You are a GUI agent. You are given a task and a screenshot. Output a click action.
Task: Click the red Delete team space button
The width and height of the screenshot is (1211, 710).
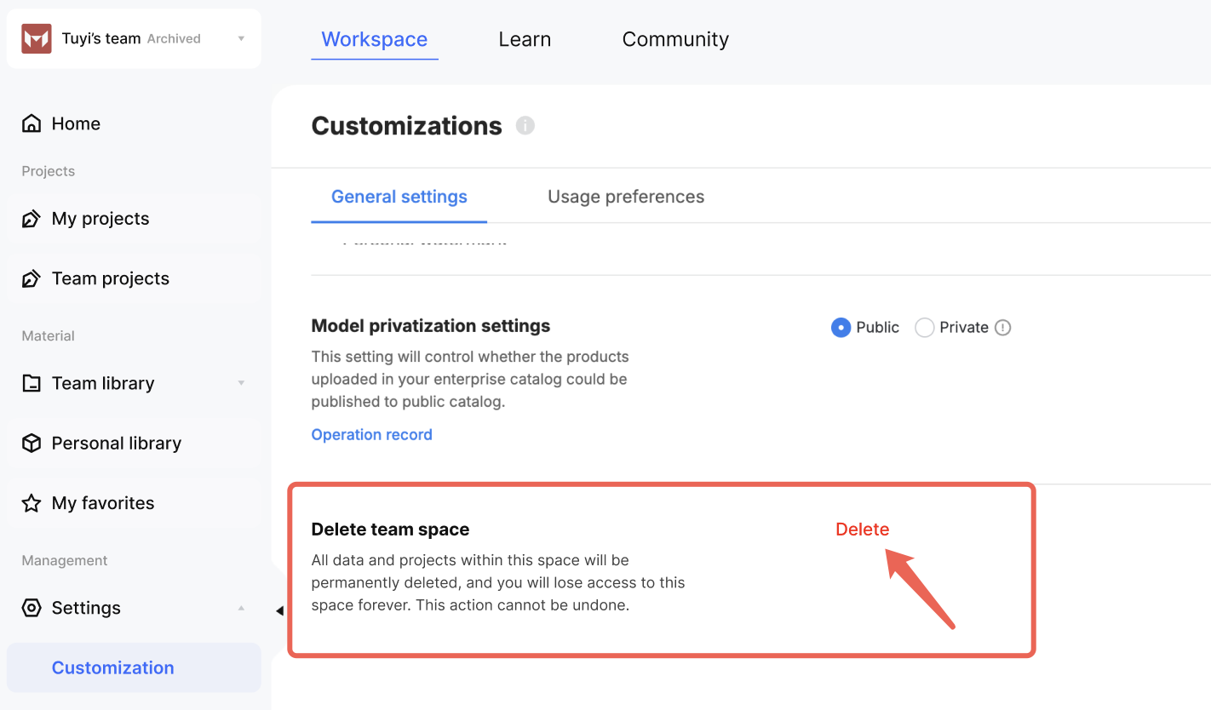tap(862, 530)
